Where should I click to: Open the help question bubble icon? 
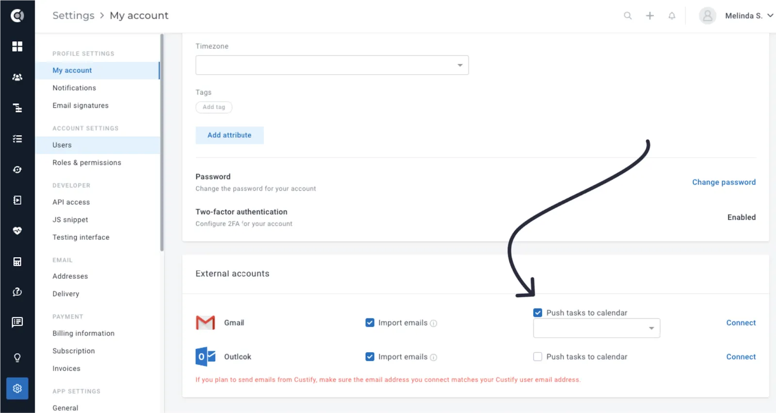coord(17,292)
